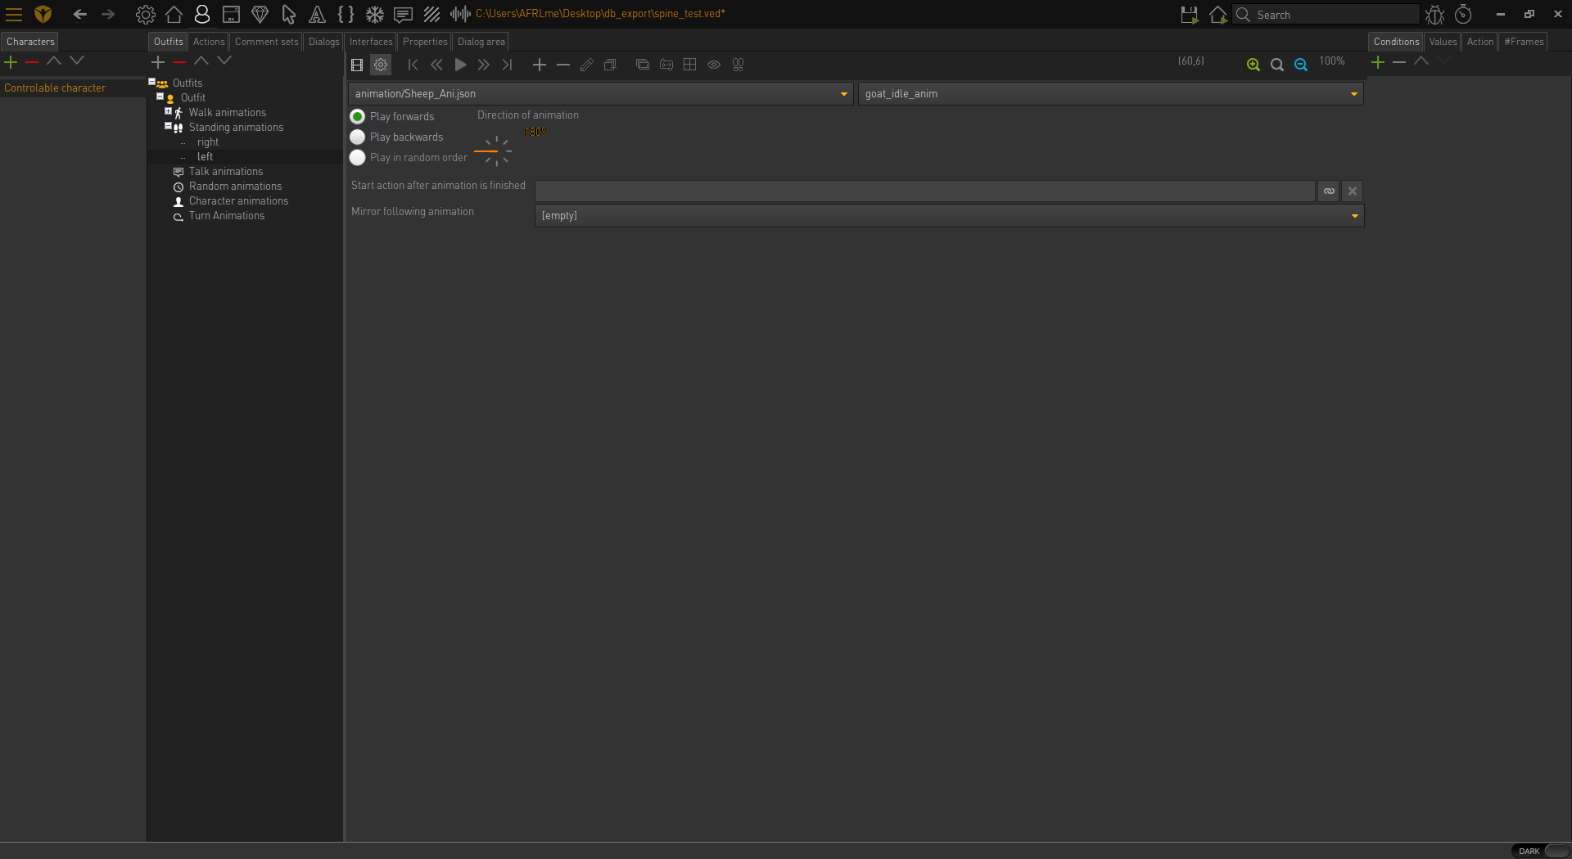The image size is (1572, 859).
Task: Toggle the eye preview icon
Action: pos(714,65)
